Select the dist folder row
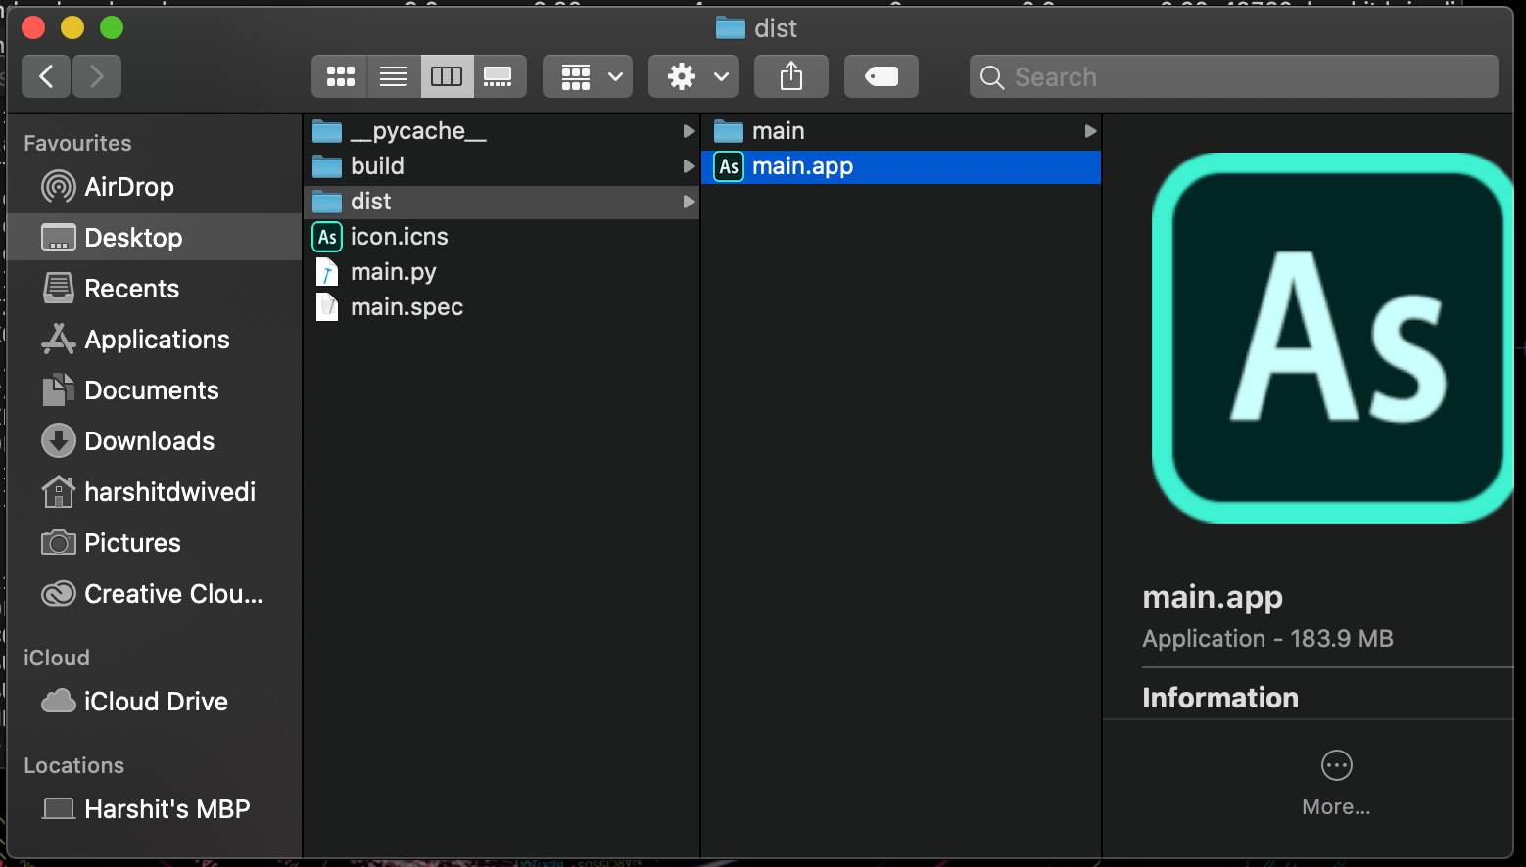Image resolution: width=1526 pixels, height=867 pixels. pyautogui.click(x=501, y=202)
